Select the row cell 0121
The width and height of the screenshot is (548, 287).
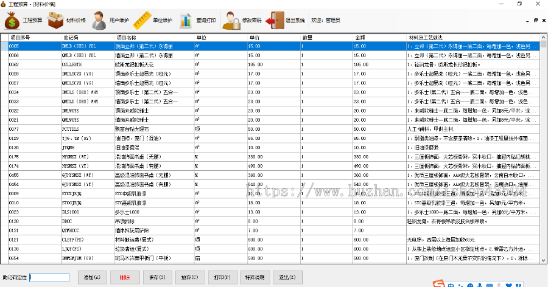35,240
